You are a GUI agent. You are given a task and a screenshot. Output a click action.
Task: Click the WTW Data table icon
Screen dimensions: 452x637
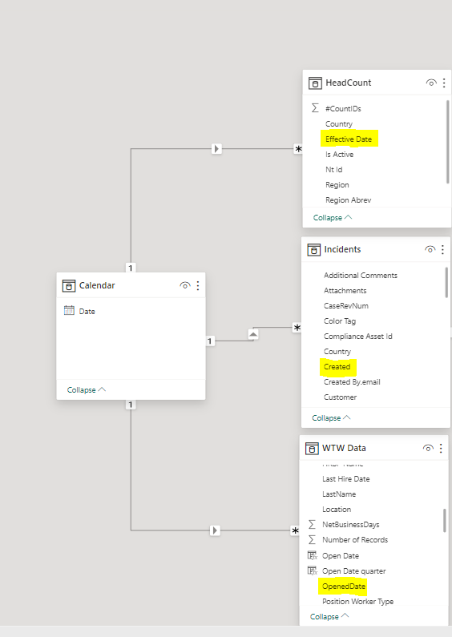[312, 448]
